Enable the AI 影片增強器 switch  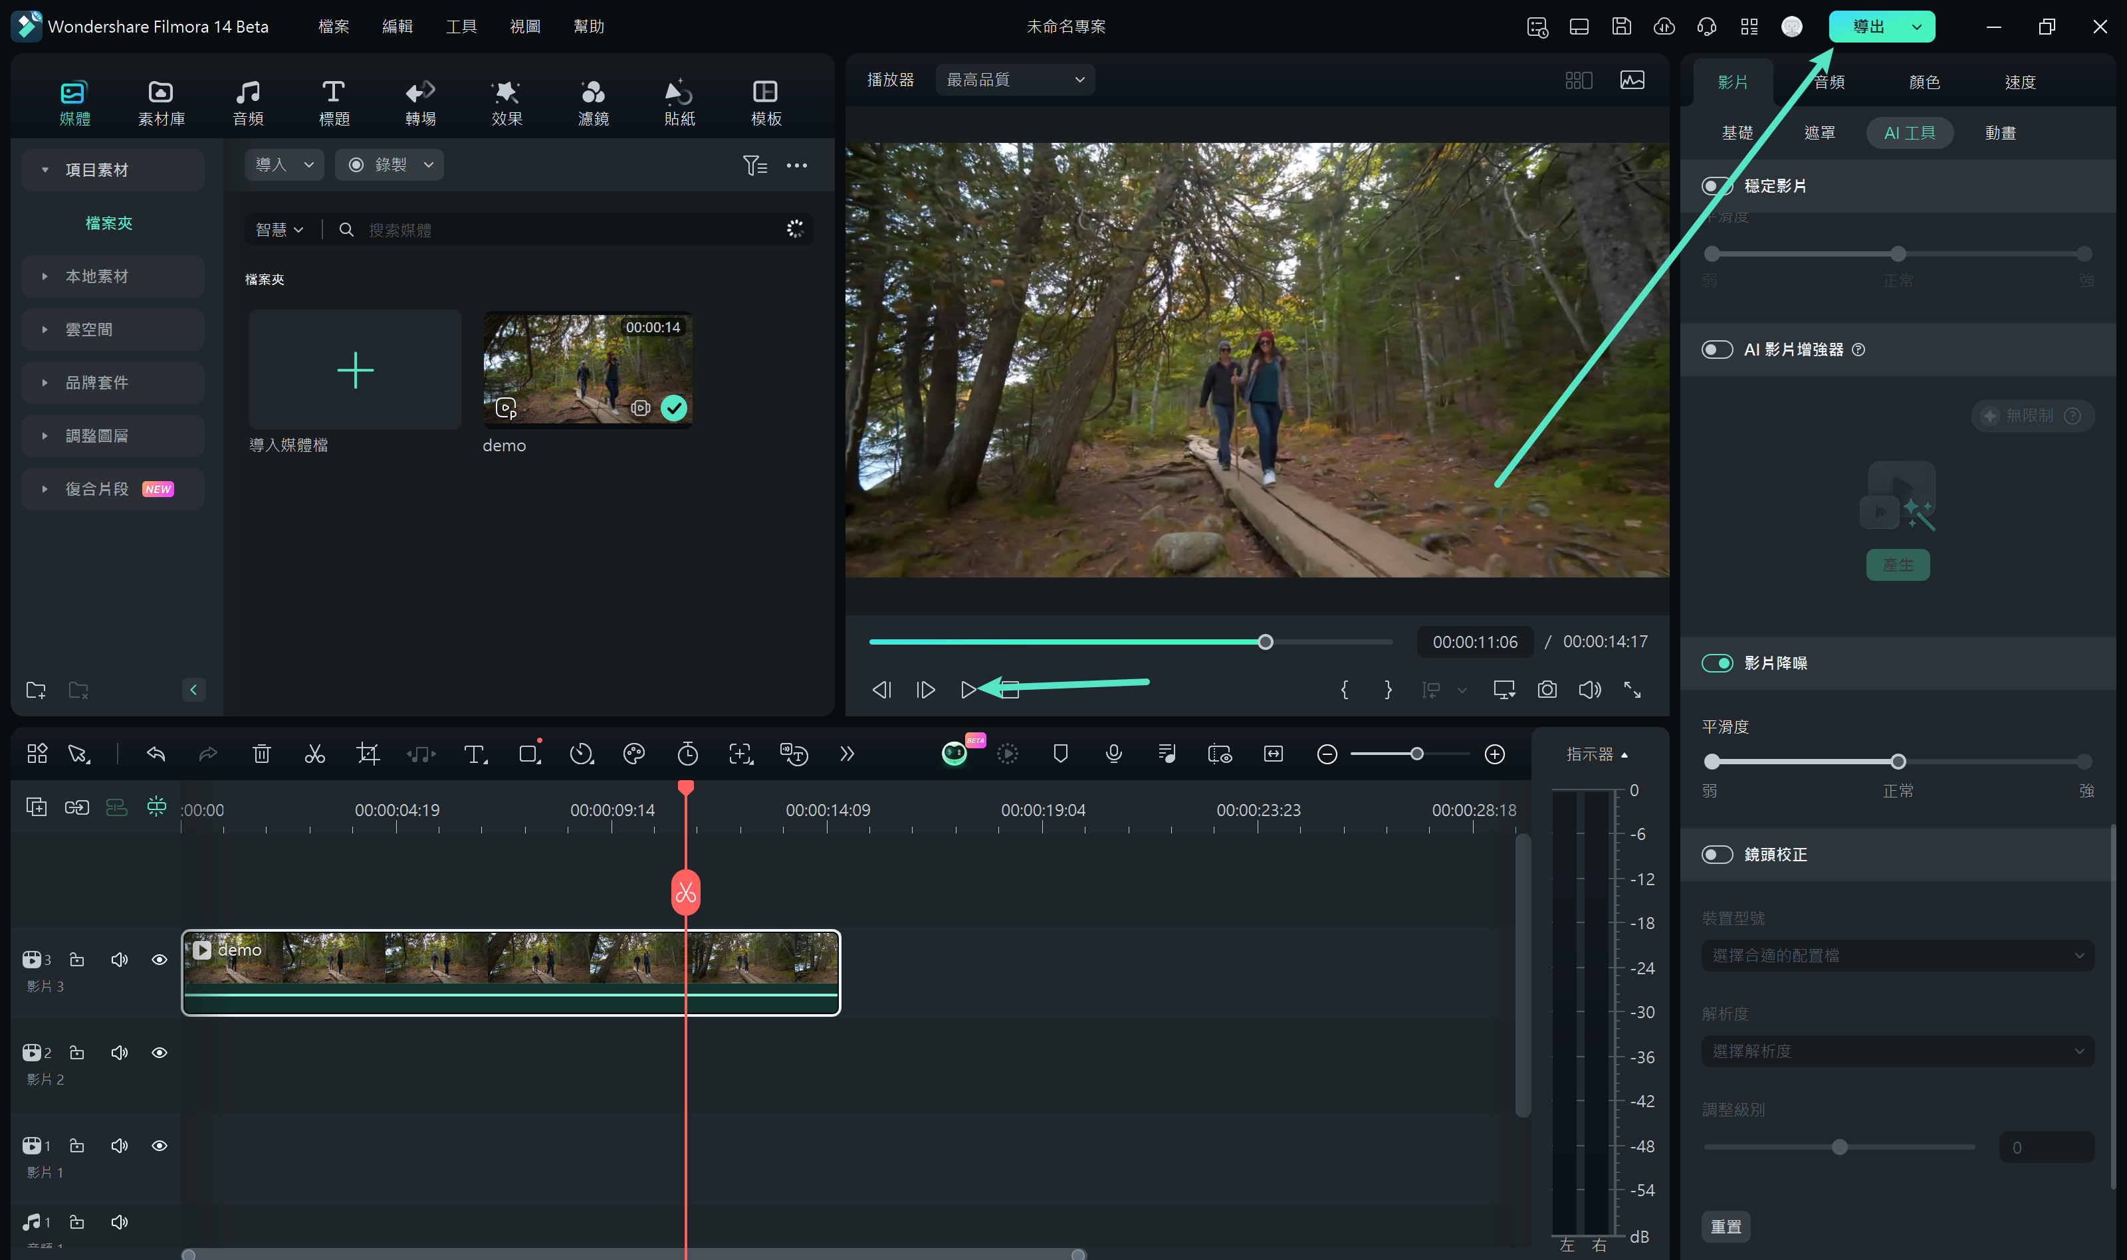tap(1717, 350)
